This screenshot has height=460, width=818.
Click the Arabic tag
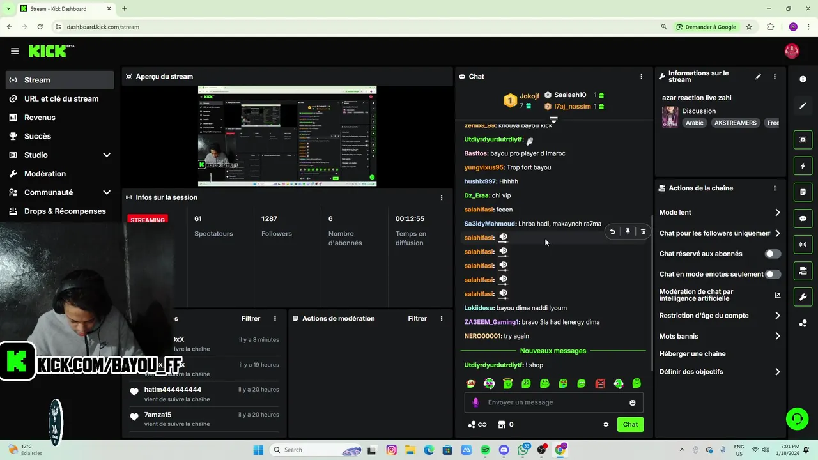point(695,123)
